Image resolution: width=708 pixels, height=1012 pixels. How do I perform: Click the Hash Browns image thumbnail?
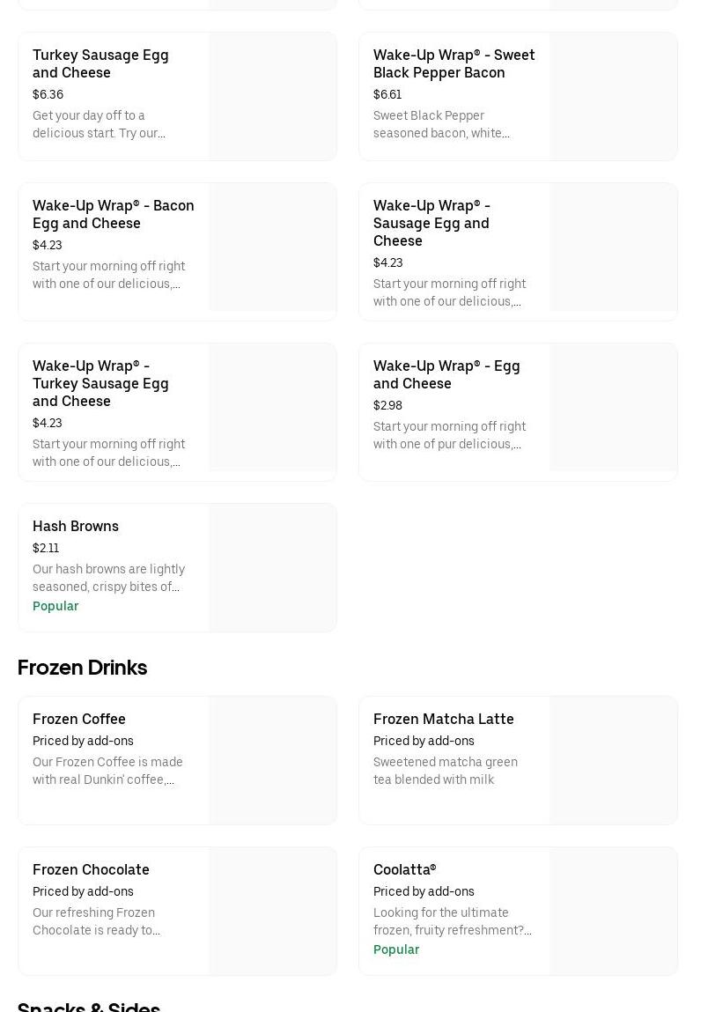pos(272,567)
